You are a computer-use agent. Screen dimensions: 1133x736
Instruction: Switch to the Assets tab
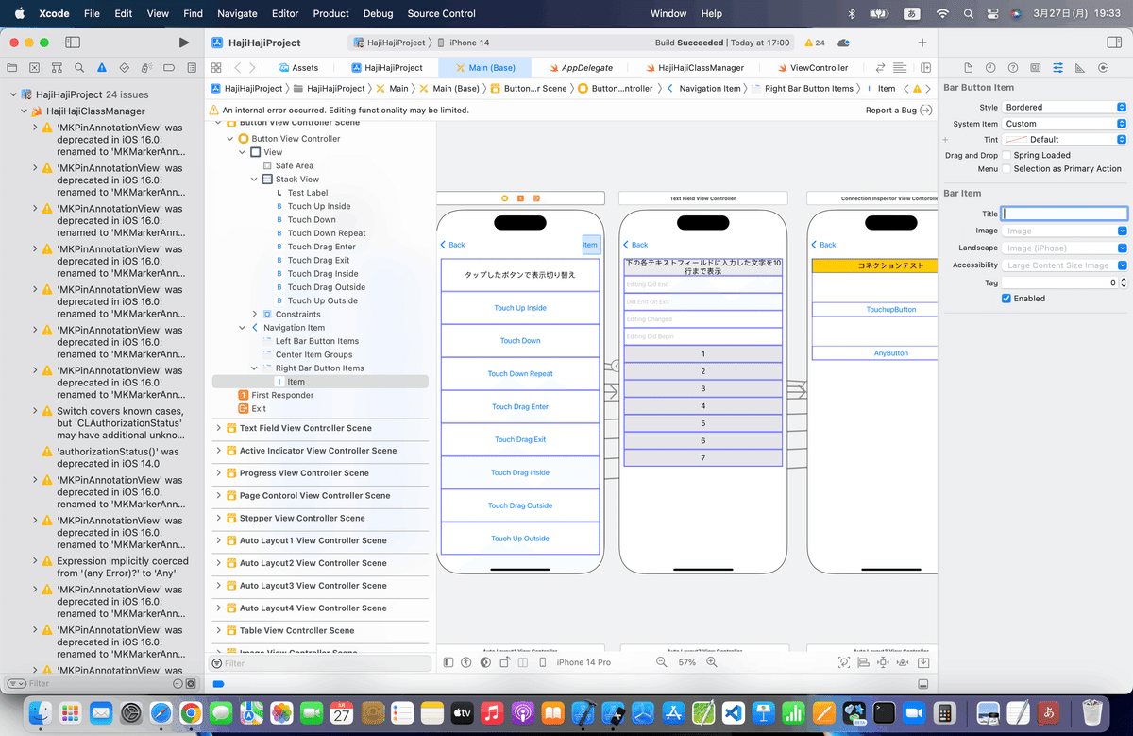(298, 68)
